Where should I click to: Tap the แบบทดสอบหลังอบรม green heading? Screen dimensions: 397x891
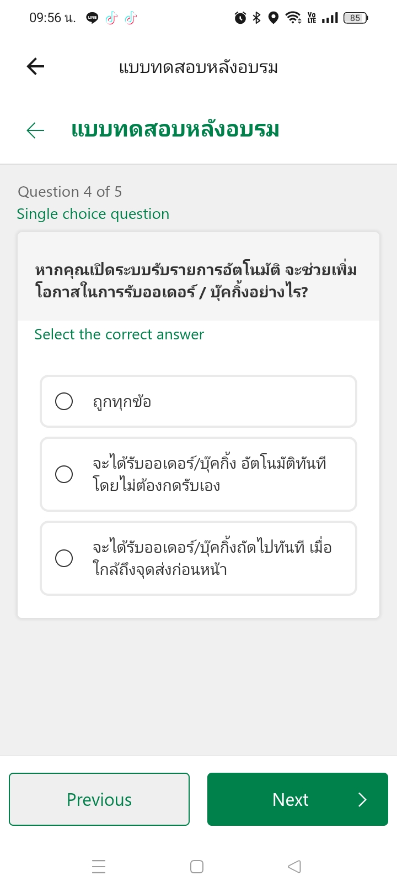pos(175,130)
